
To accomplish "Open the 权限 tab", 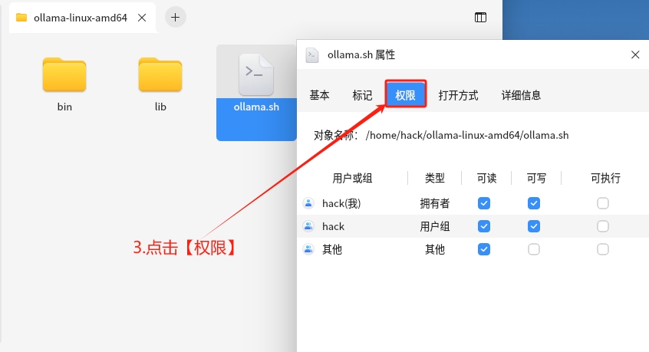I will click(405, 94).
